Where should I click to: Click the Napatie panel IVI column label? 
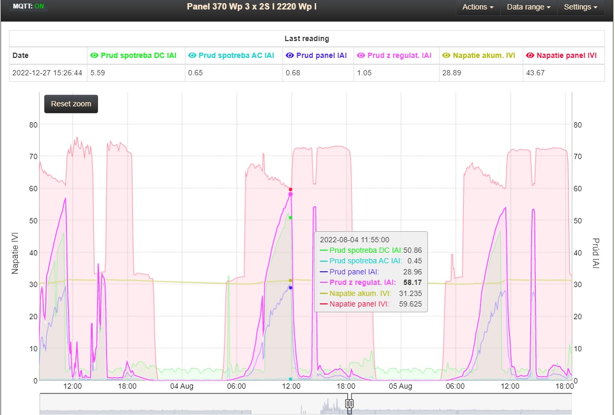point(567,55)
